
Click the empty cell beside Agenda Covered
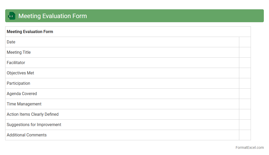click(245, 94)
